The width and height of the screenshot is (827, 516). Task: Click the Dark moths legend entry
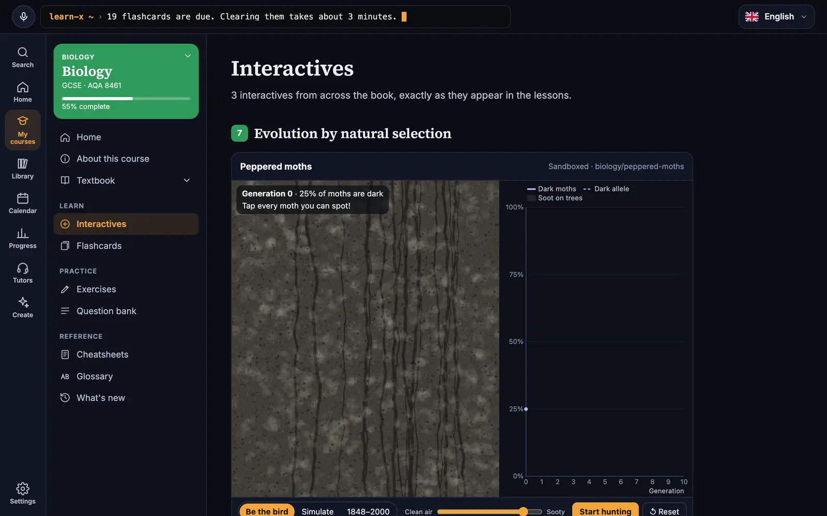[x=552, y=189]
